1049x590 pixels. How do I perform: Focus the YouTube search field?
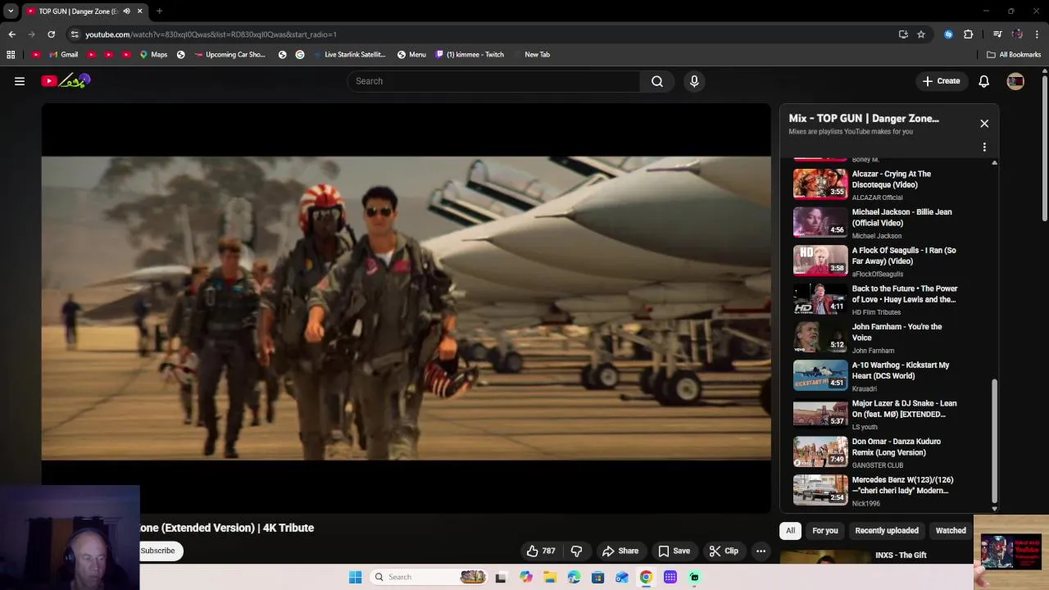493,81
